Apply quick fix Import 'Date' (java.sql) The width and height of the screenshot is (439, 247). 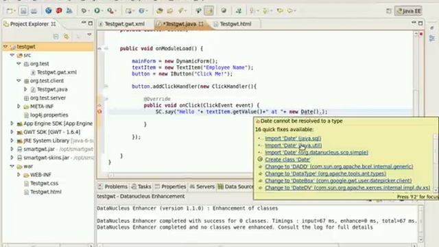(293, 139)
